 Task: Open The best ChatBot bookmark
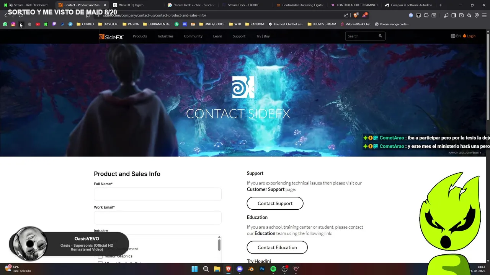286,24
